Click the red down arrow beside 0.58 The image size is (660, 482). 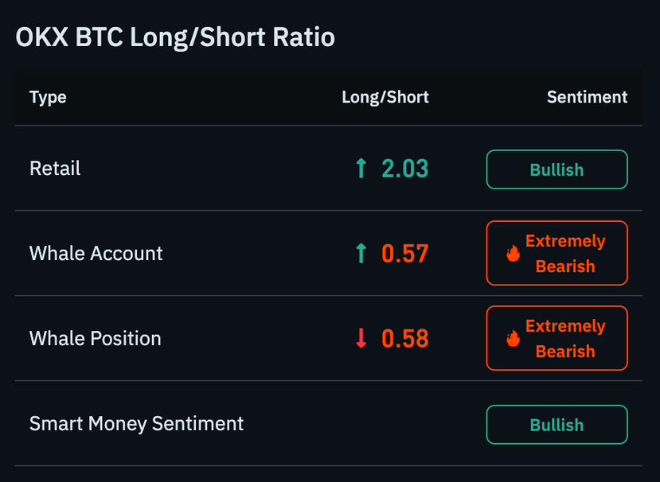click(x=361, y=338)
